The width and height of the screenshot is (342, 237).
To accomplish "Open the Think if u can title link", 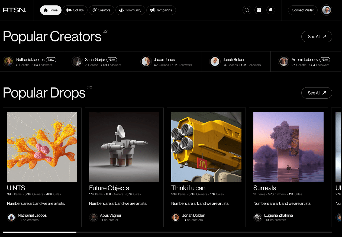I will [188, 188].
